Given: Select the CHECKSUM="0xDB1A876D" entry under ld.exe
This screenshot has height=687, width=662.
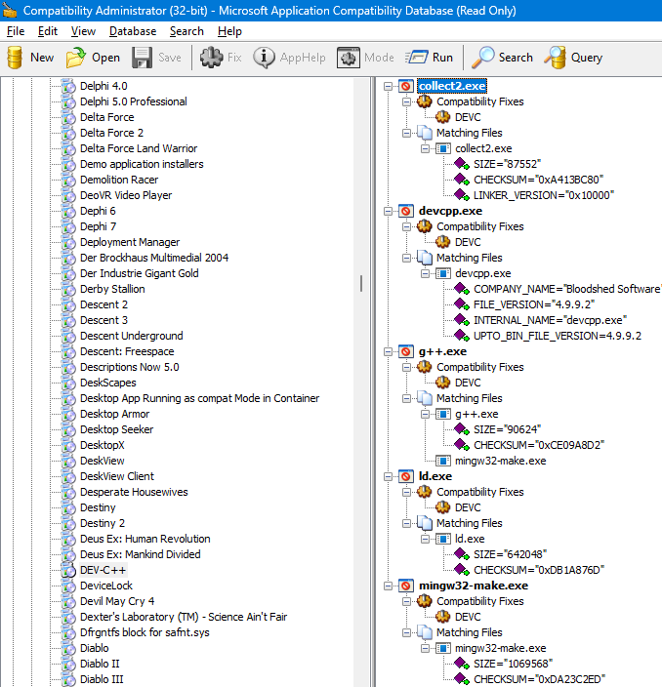Looking at the screenshot, I should [x=538, y=570].
